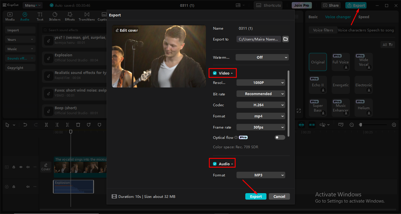Open the Codec H.264 dropdown
This screenshot has width=401, height=214.
261,105
